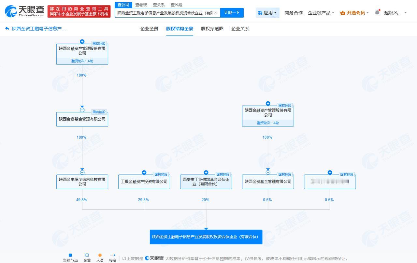Click the 开通会员 membership button
417x263 pixels.
[354, 13]
